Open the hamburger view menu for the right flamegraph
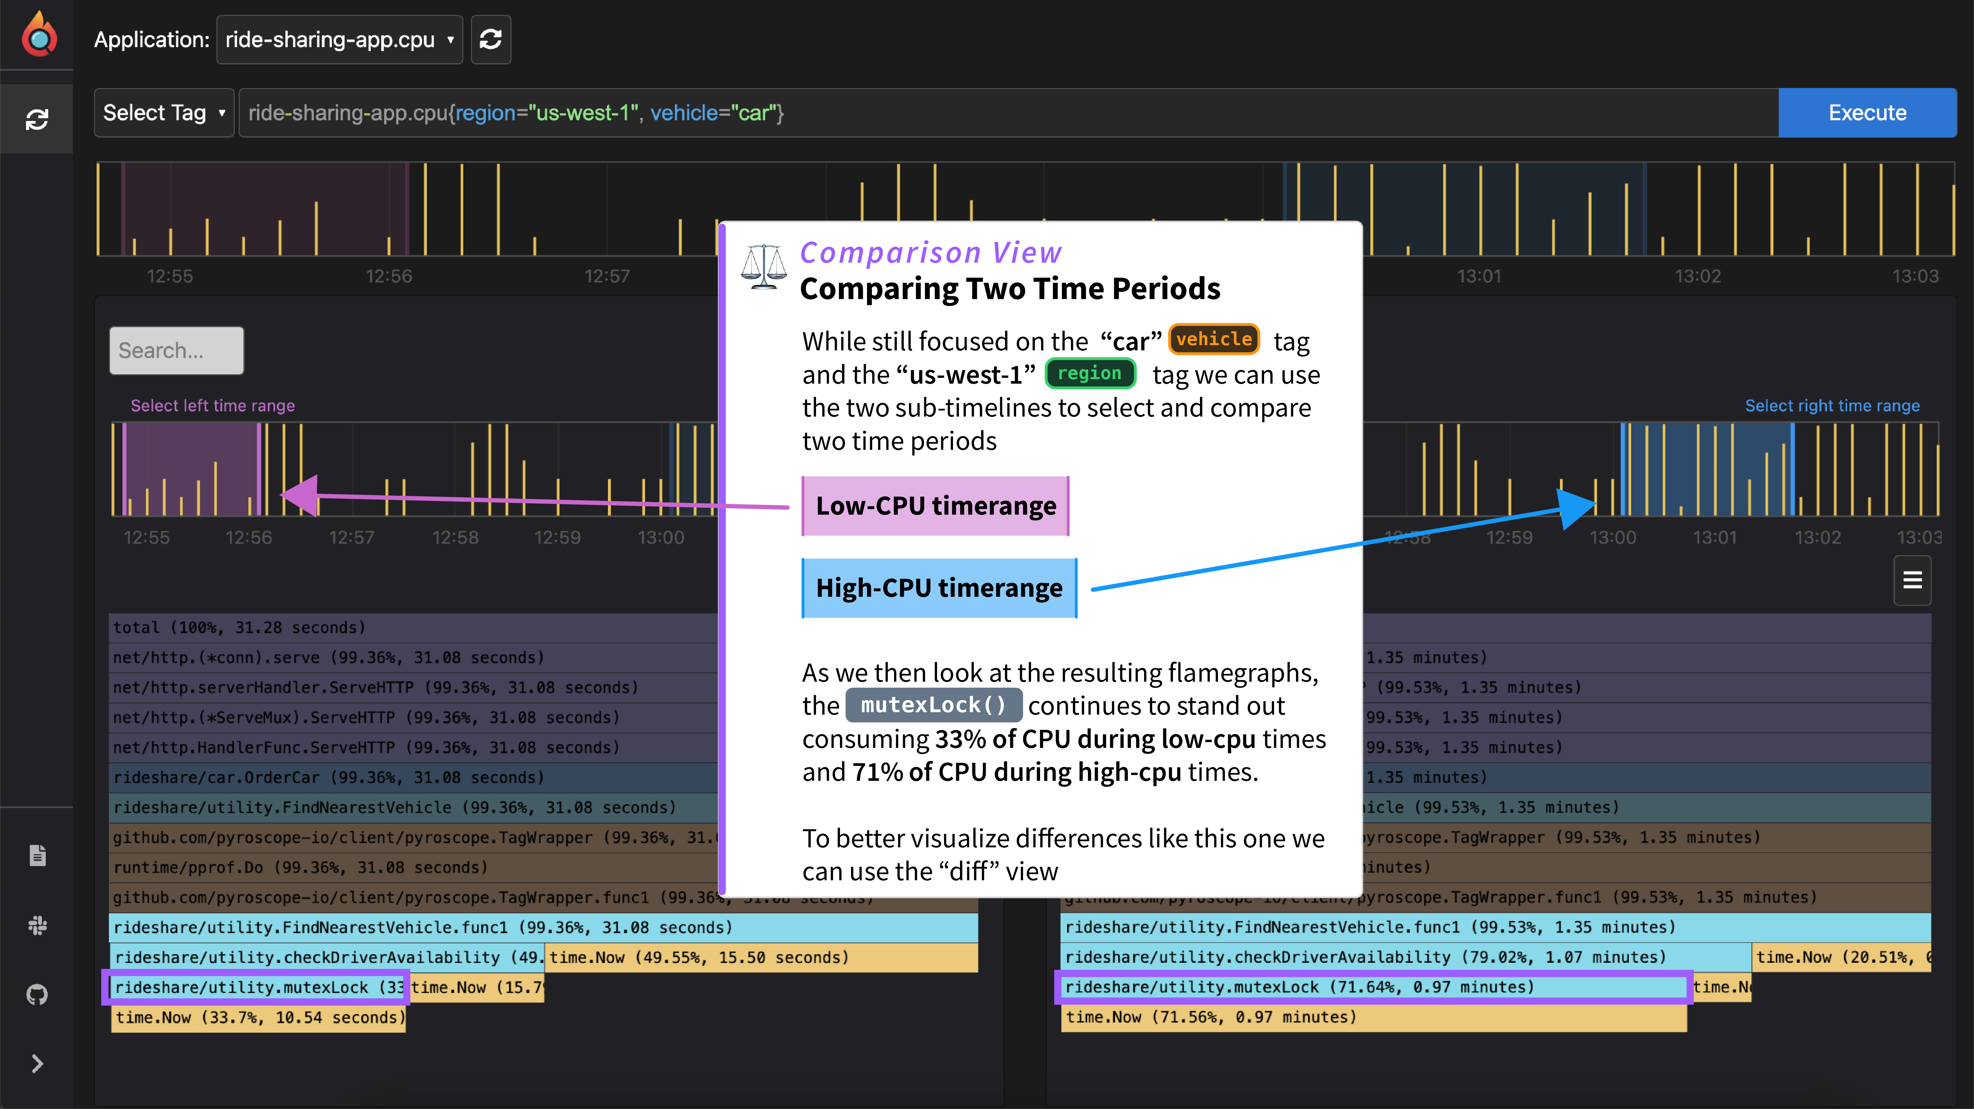The height and width of the screenshot is (1109, 1974). 1912,580
